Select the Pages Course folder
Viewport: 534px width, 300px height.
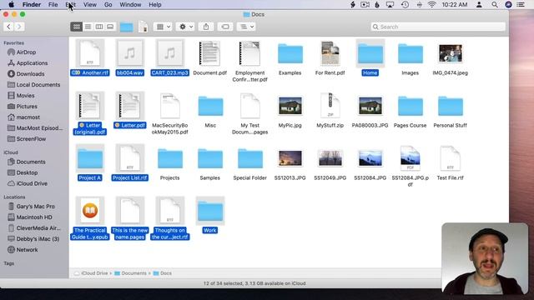[410, 106]
